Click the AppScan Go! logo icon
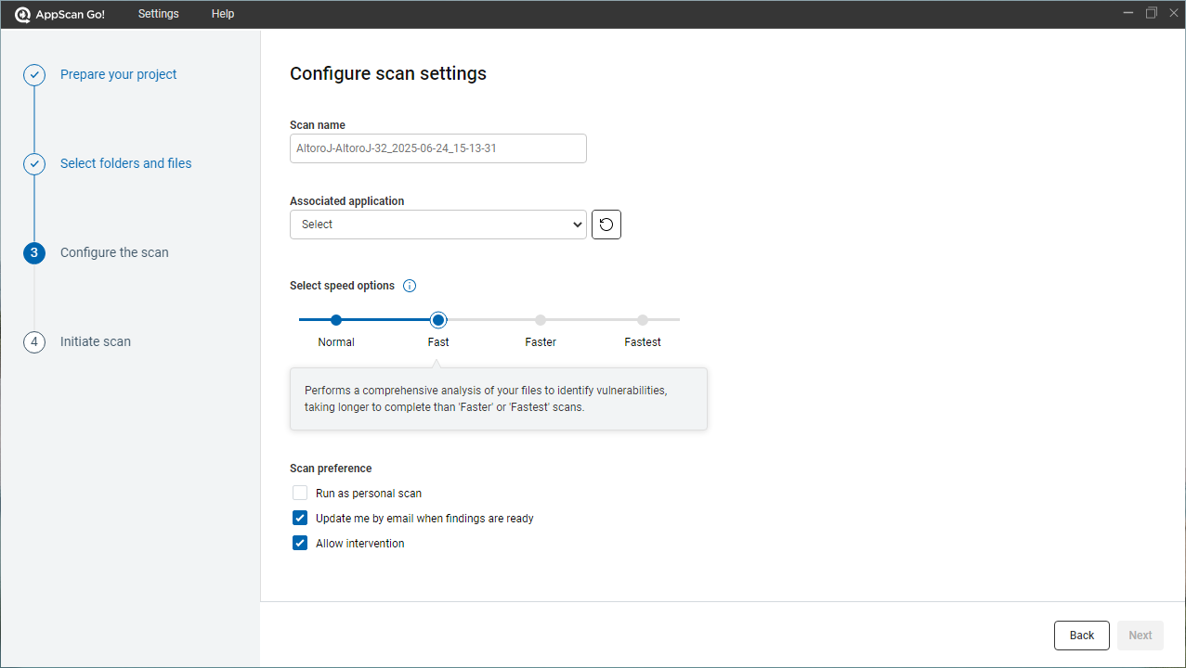Viewport: 1186px width, 668px height. [22, 14]
